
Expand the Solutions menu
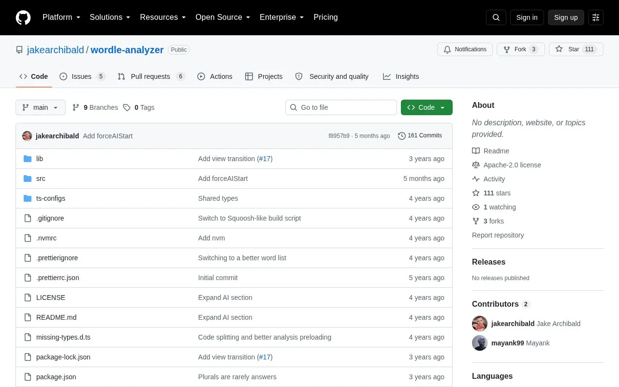[110, 17]
